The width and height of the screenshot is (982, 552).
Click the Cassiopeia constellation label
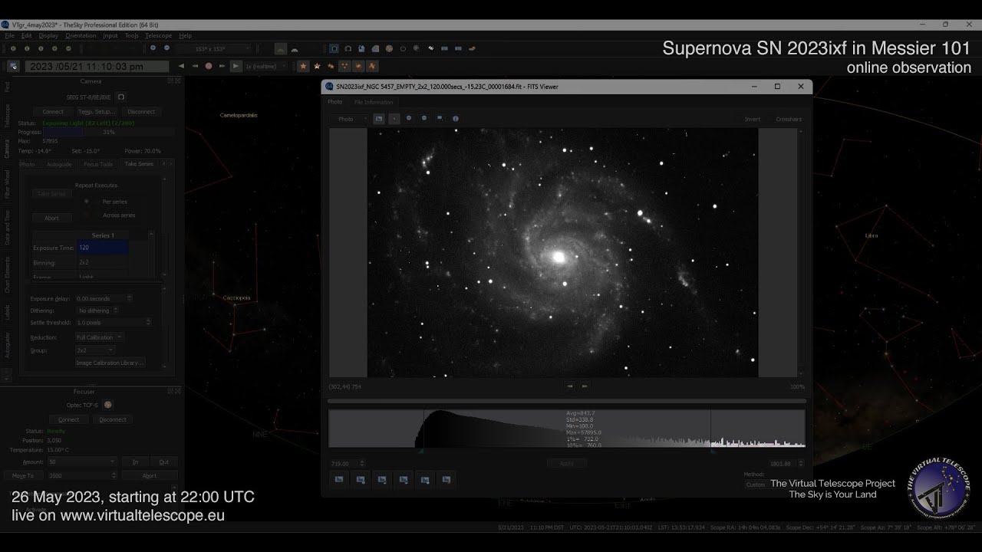pyautogui.click(x=236, y=297)
